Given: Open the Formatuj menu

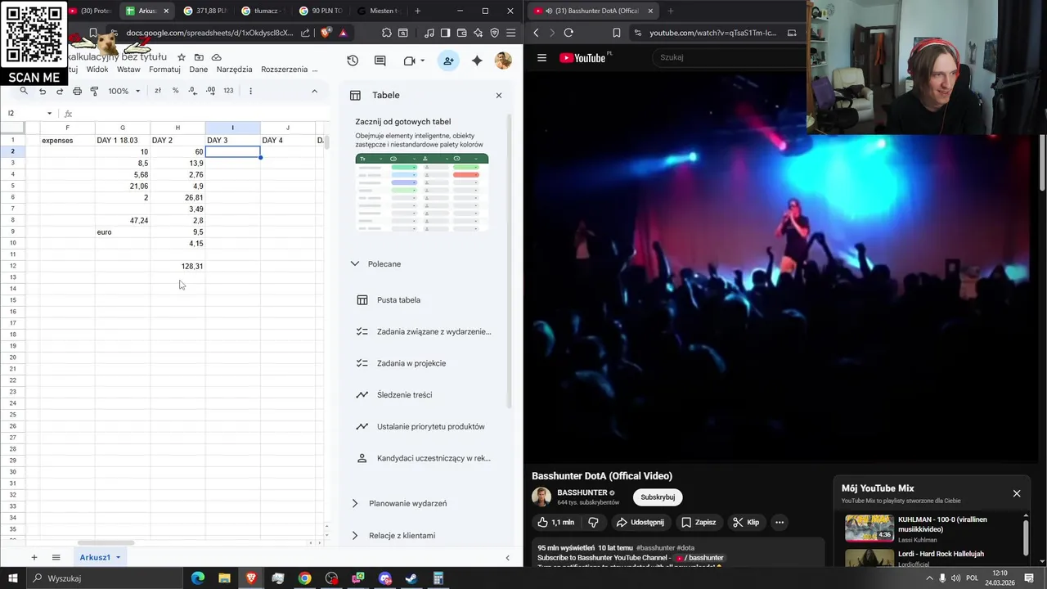Looking at the screenshot, I should (x=164, y=70).
